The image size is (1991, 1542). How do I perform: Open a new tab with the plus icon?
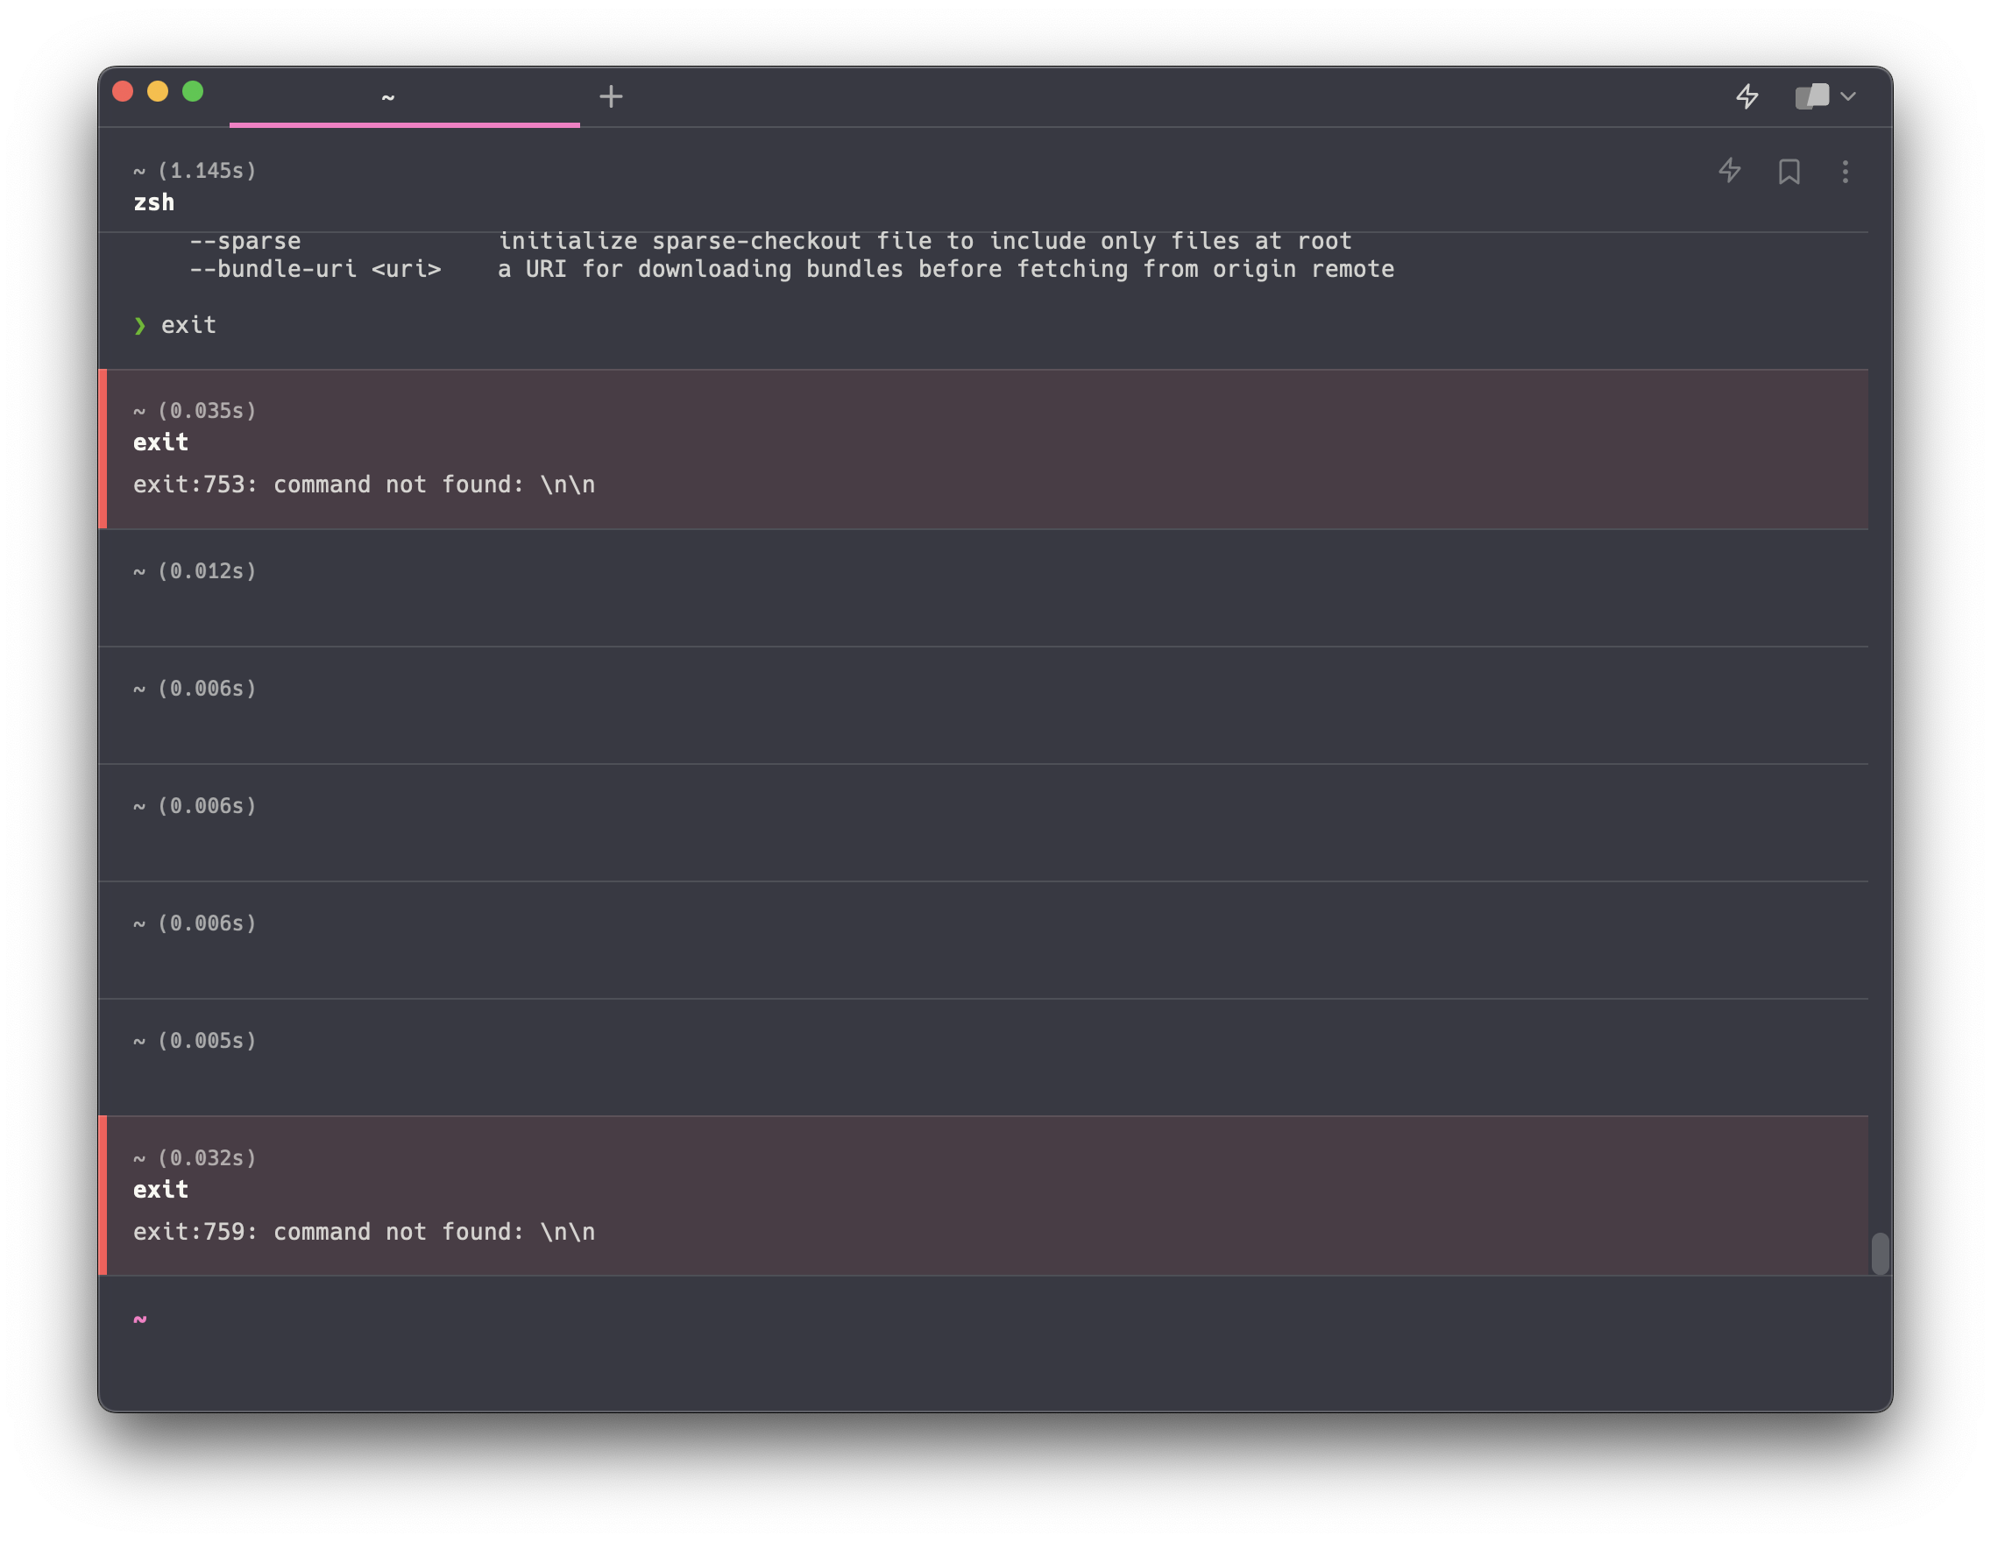[611, 95]
